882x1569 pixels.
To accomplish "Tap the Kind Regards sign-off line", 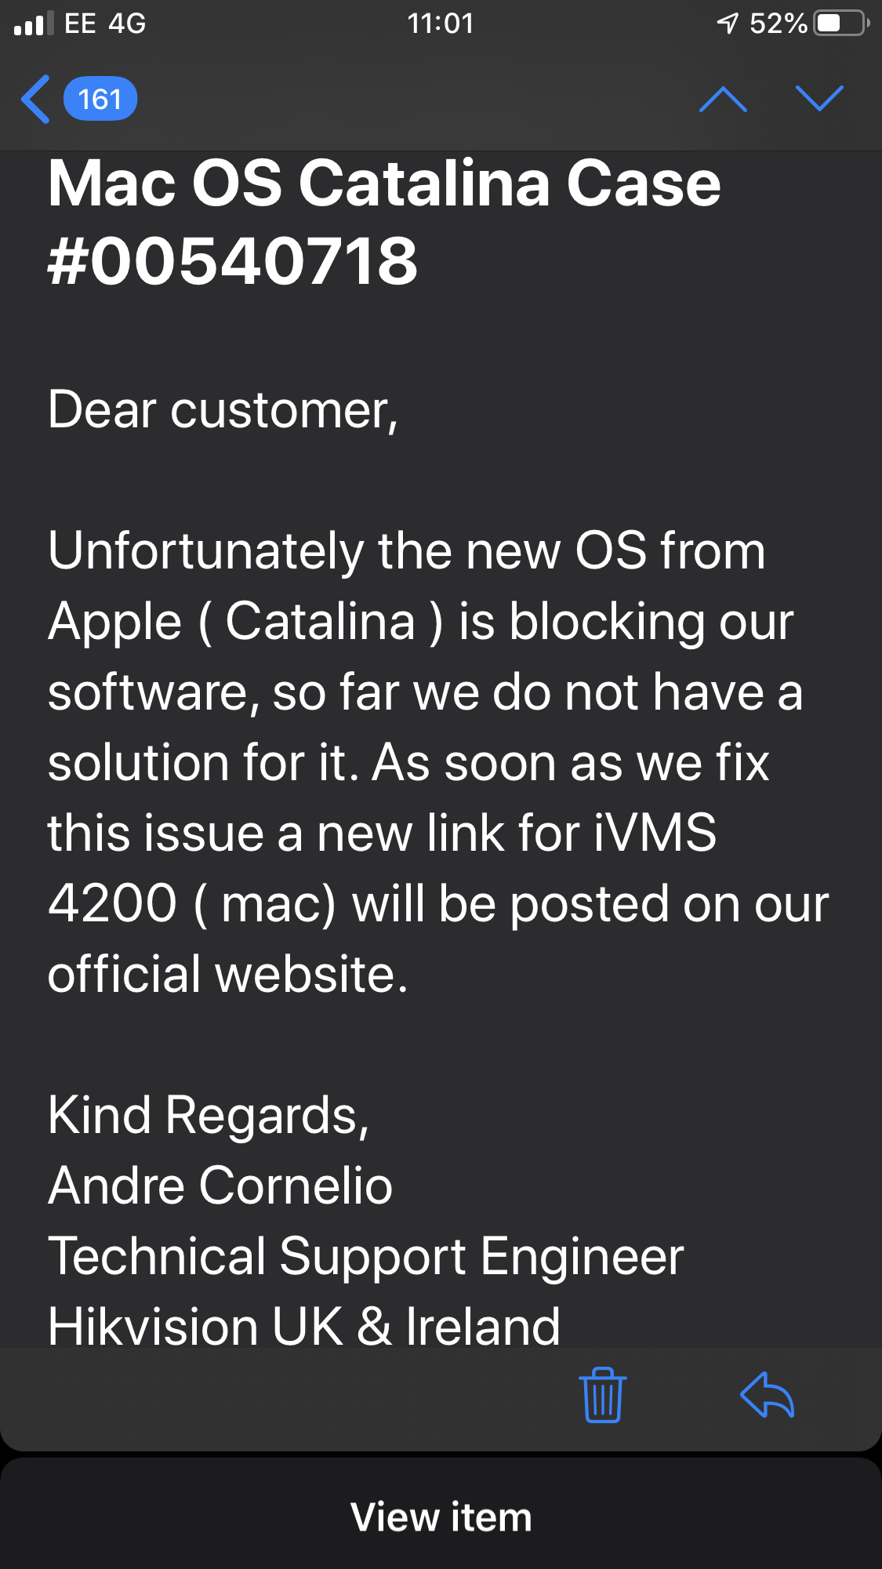I will point(209,1114).
